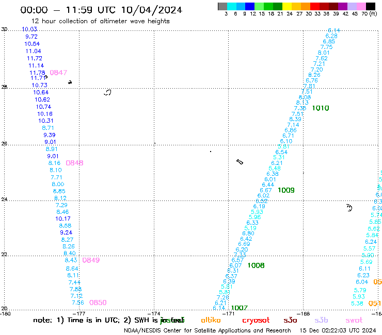Click the dark blue legend color swatch
Image resolution: width=382 pixels, height=335 pixels.
250,6
